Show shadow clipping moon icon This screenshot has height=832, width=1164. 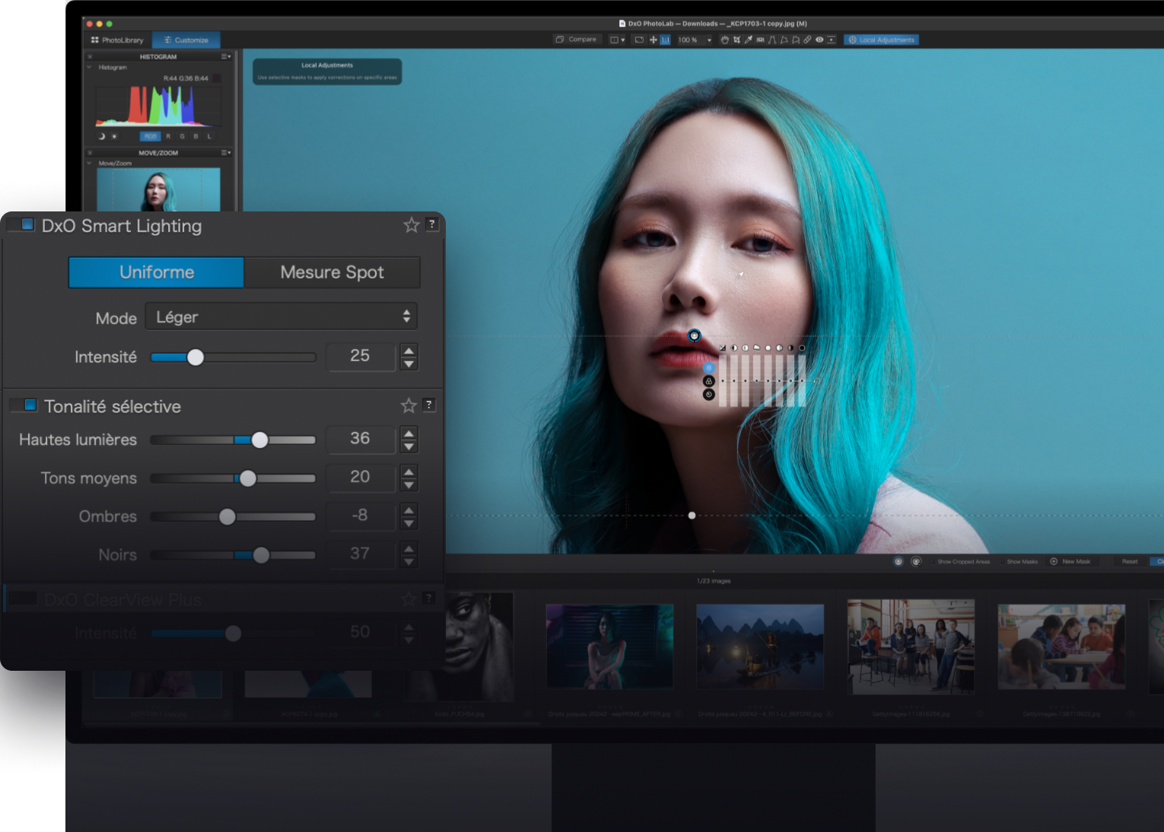point(101,136)
